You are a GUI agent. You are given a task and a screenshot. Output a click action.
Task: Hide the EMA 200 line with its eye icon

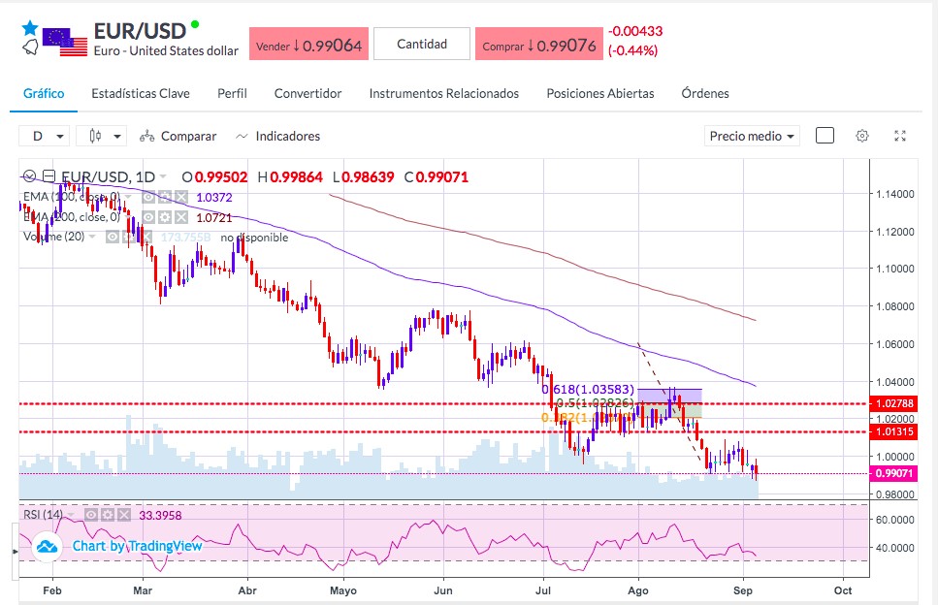pos(148,217)
